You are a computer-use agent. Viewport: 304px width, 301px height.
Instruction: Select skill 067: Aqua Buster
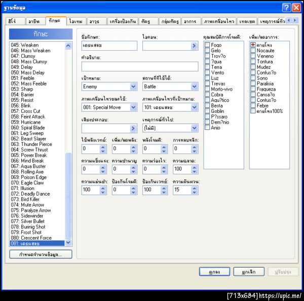[x=37, y=166]
